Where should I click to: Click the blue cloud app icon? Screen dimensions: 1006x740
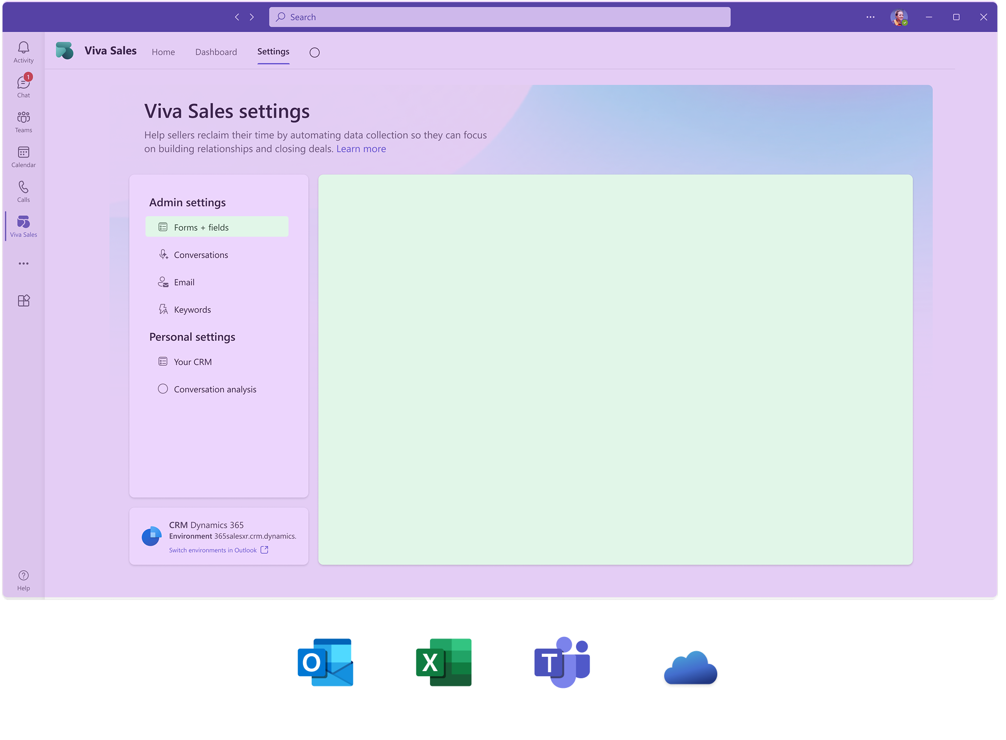click(691, 668)
